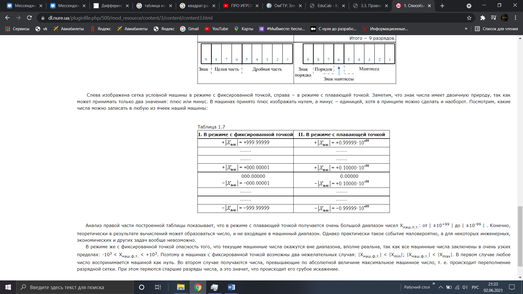Viewport: 523px width, 294px height.
Task: Open the first Авиабилеты bookmark
Action: [x=69, y=29]
